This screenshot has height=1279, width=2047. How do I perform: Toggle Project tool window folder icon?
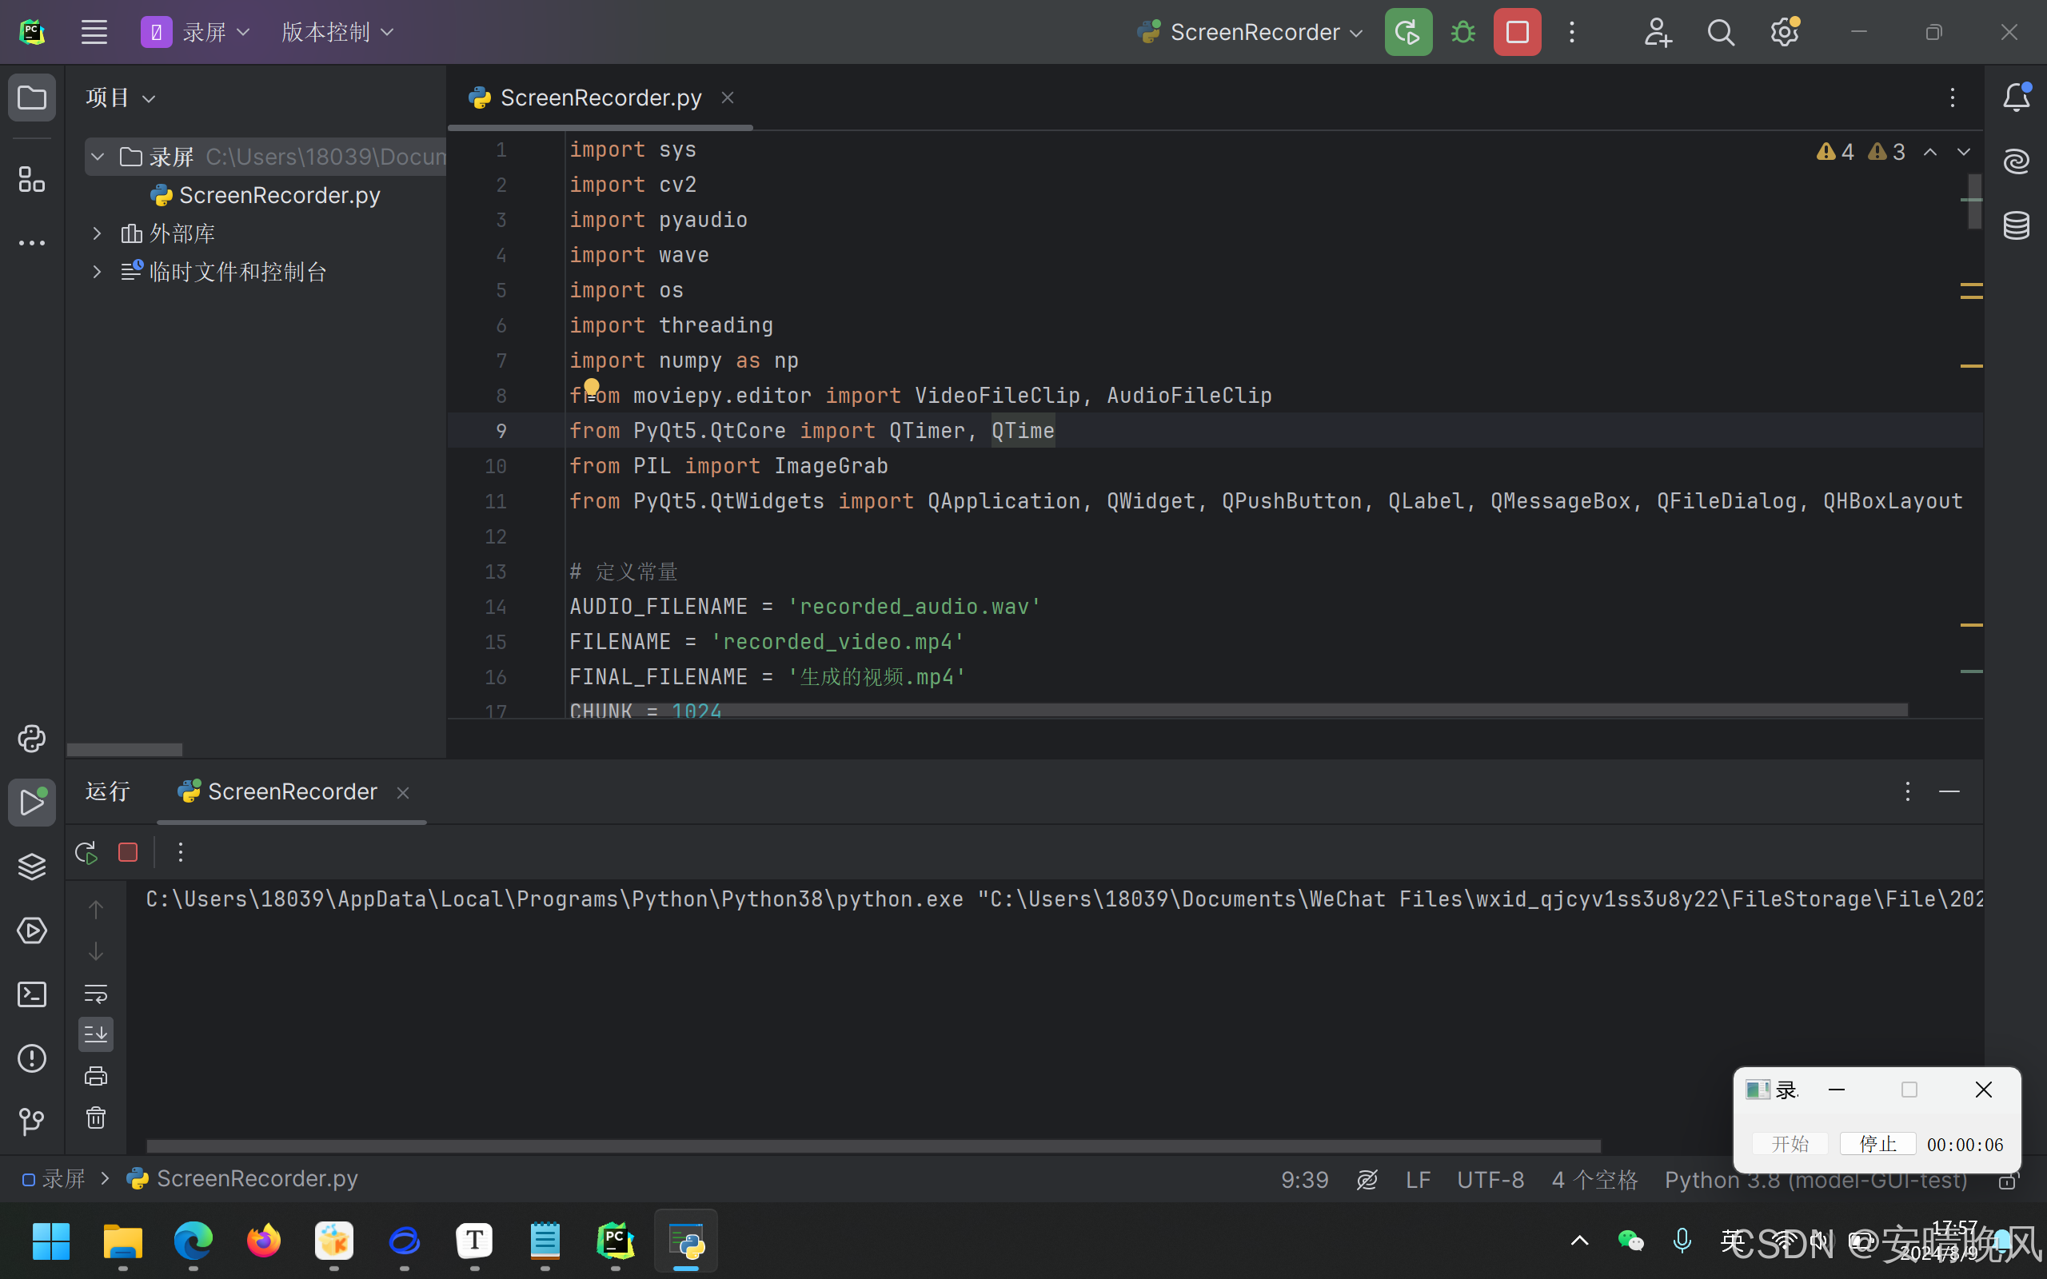pyautogui.click(x=31, y=98)
